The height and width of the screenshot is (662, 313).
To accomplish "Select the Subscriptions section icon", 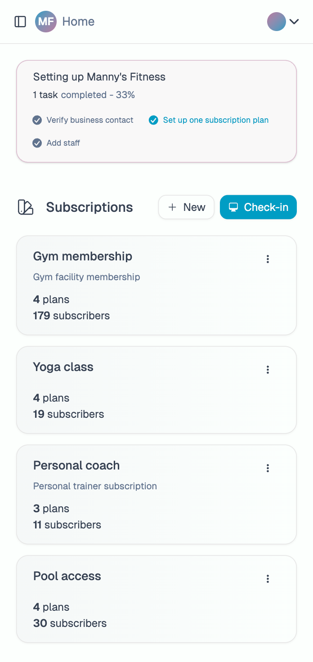I will coord(25,207).
